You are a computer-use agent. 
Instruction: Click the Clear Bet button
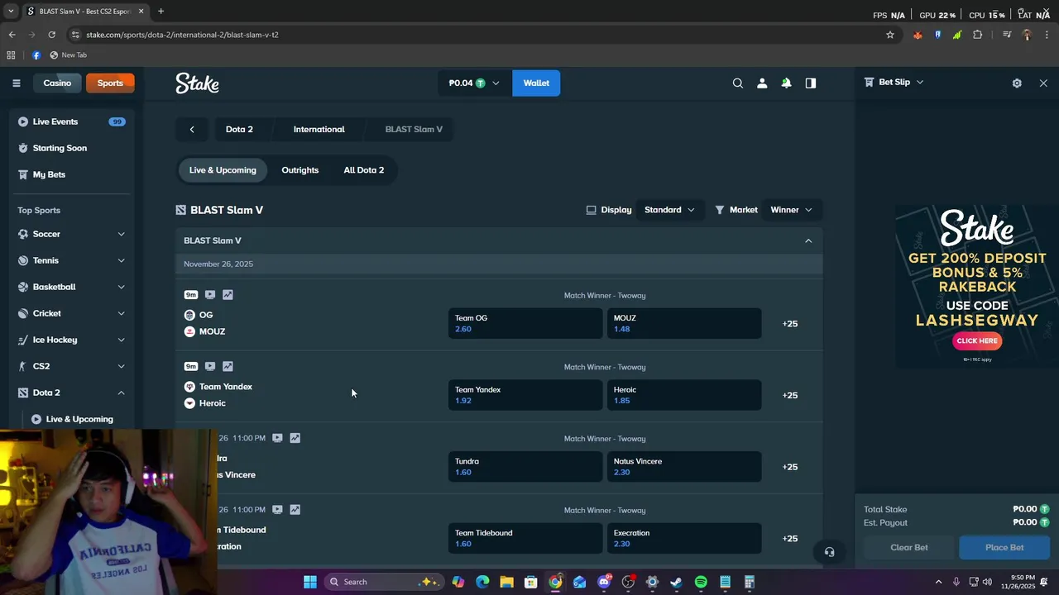point(909,547)
